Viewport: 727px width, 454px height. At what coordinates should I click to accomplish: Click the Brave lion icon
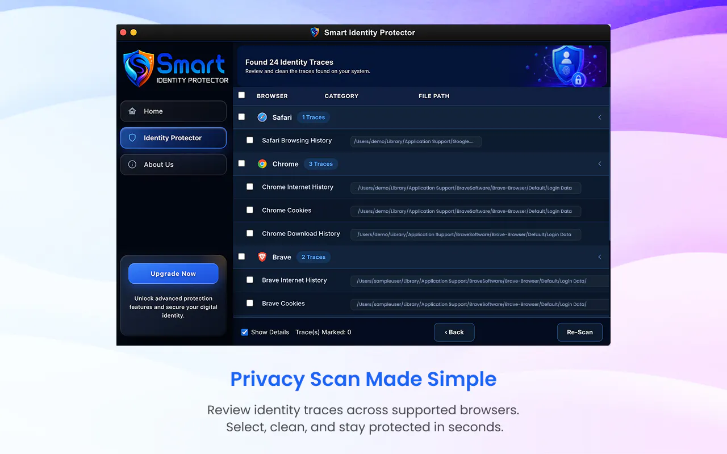tap(262, 257)
